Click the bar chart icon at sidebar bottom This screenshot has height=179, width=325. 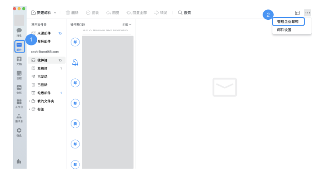click(19, 161)
